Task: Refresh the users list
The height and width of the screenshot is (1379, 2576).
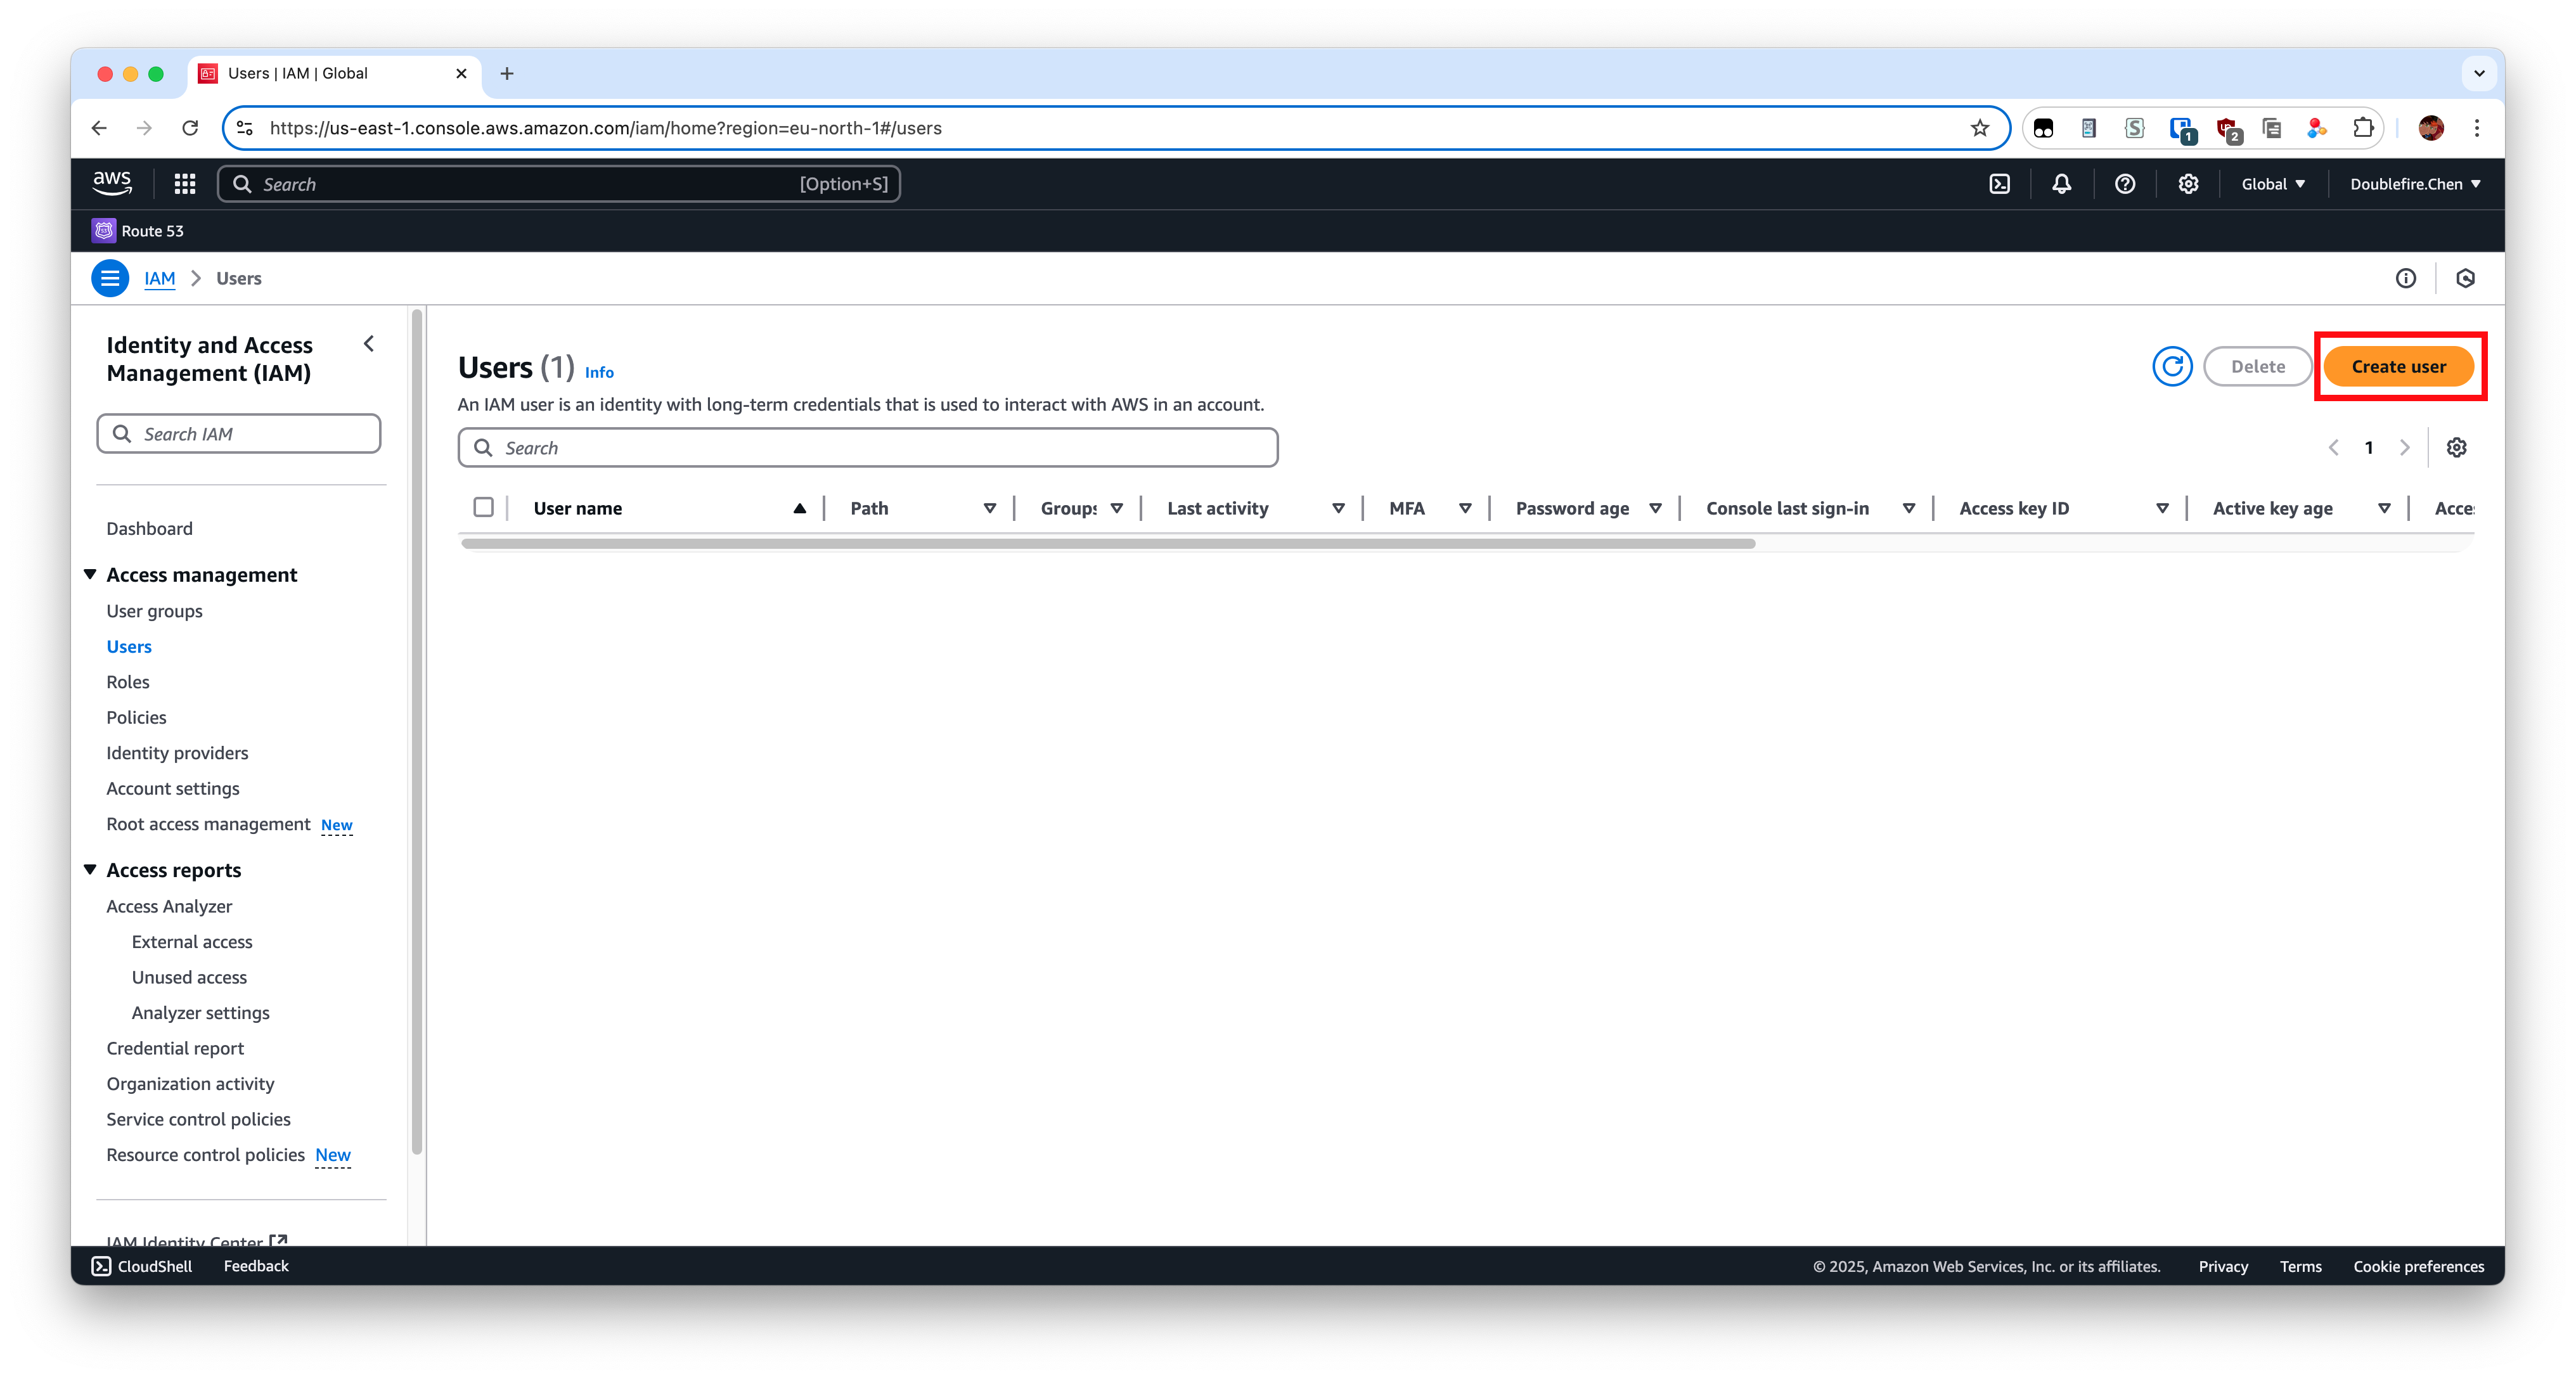Action: point(2172,367)
